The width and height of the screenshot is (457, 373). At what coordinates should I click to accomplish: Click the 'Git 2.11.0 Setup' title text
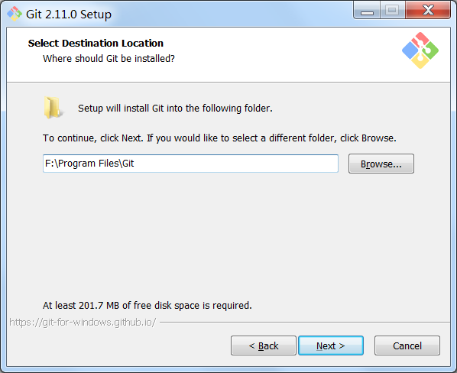click(69, 15)
